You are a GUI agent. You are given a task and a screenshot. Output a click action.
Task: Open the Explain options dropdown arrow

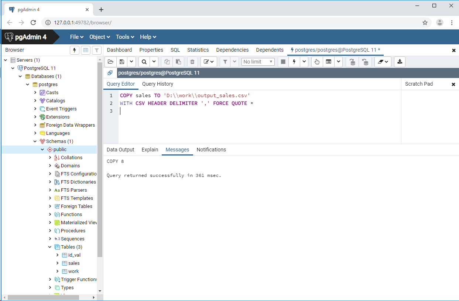[x=339, y=62]
